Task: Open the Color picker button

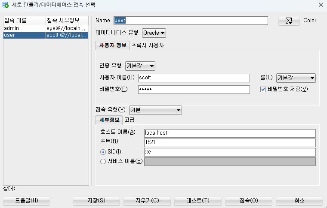Action: pos(289,21)
